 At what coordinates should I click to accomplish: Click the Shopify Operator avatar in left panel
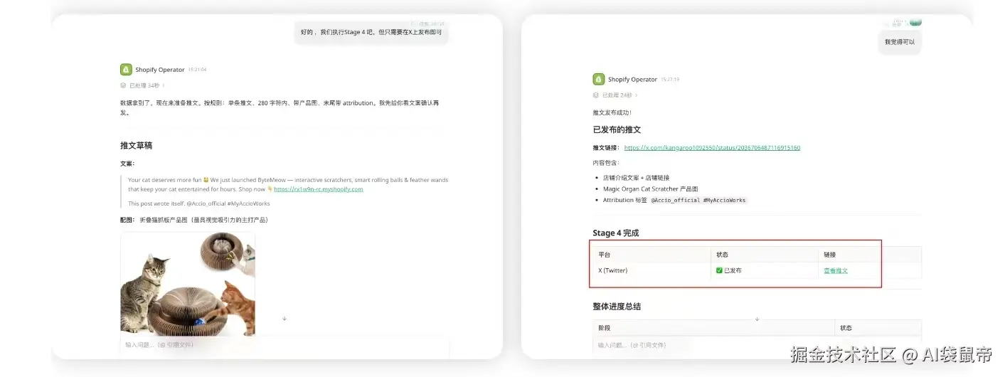(x=126, y=70)
